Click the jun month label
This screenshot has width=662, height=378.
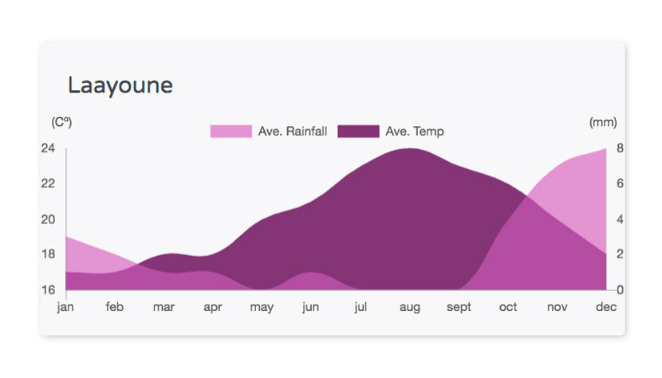coord(311,307)
